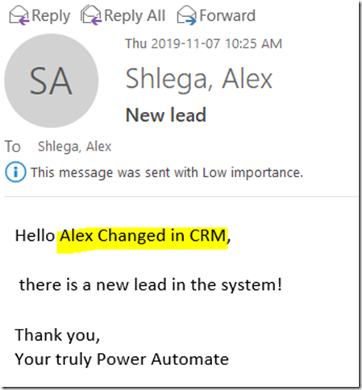This screenshot has height=390, width=362.
Task: Click the New lead subject line
Action: (x=166, y=114)
